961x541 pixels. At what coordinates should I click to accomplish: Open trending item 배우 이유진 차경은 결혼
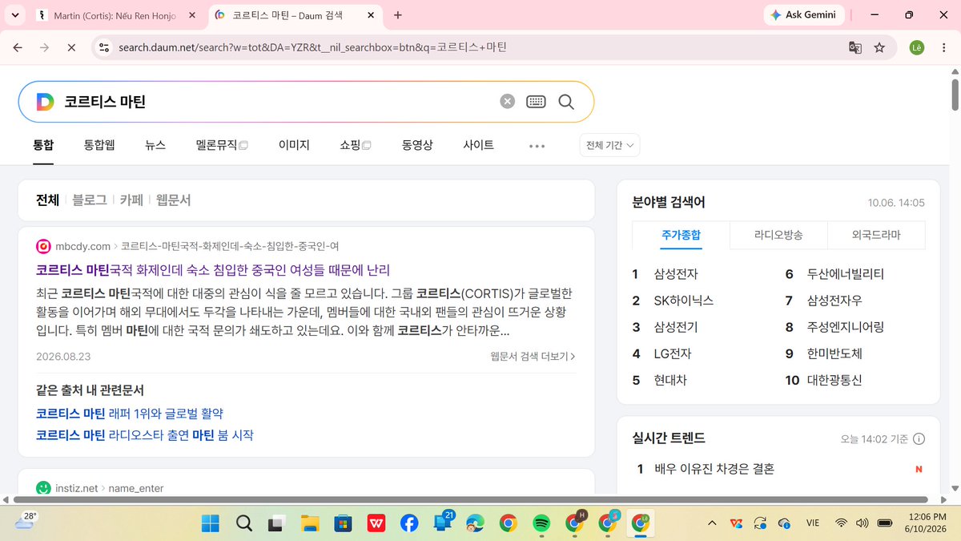point(714,469)
